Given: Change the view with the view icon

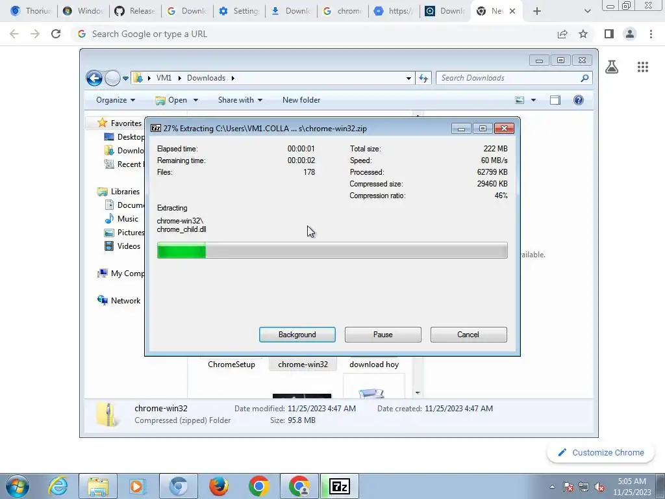Looking at the screenshot, I should pos(520,100).
